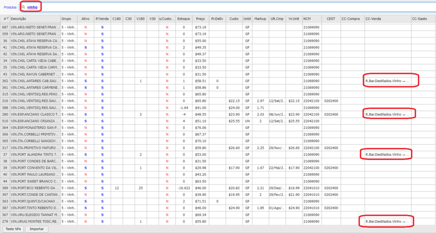Sort by CC-Venda column header
The height and width of the screenshot is (233, 436).
pos(388,19)
